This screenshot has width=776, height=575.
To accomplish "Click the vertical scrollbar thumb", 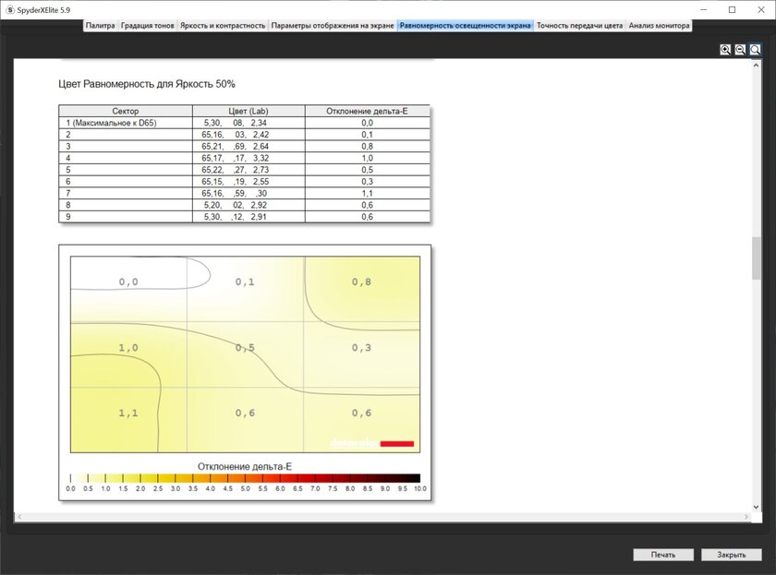I will [756, 258].
